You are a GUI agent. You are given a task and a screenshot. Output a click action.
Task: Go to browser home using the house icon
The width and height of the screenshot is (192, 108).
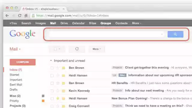[26, 16]
